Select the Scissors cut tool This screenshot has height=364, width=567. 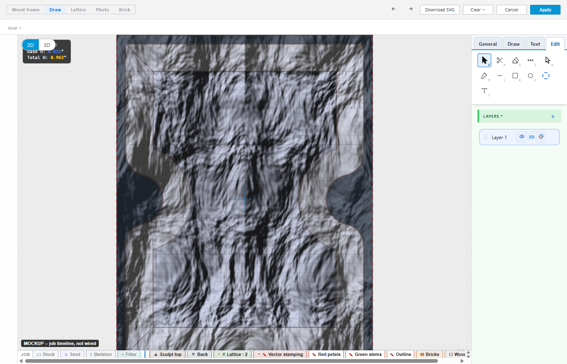point(500,60)
